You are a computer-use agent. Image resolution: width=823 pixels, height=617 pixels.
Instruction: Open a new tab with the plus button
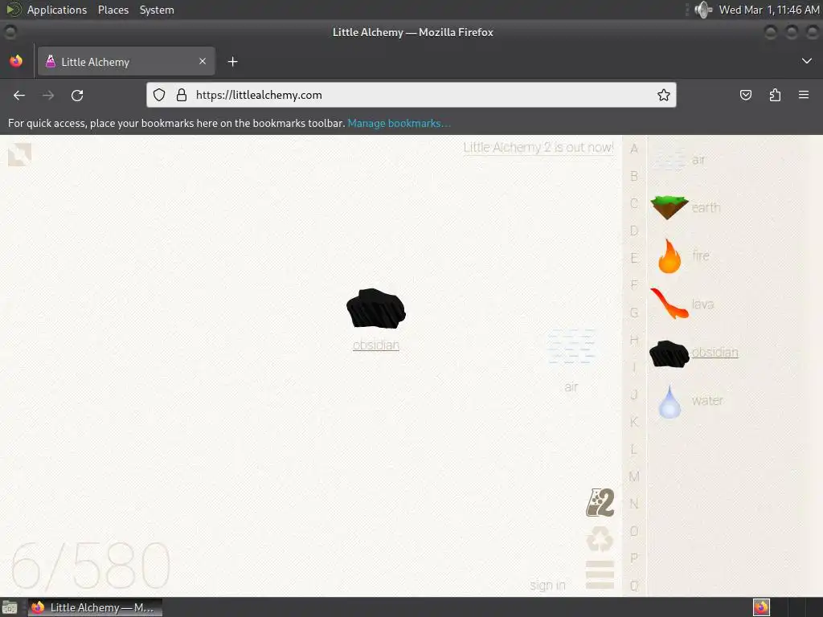pos(232,62)
